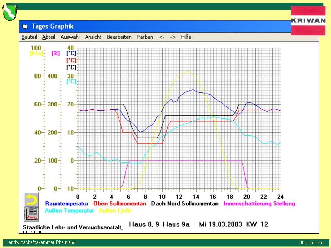
Task: Open the Bearbeiten menu
Action: coord(119,37)
